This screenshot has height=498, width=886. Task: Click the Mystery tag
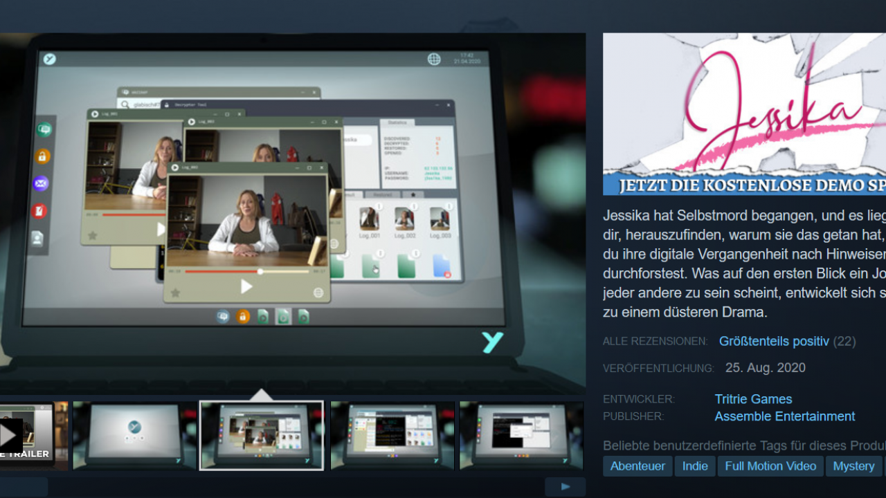click(x=853, y=466)
